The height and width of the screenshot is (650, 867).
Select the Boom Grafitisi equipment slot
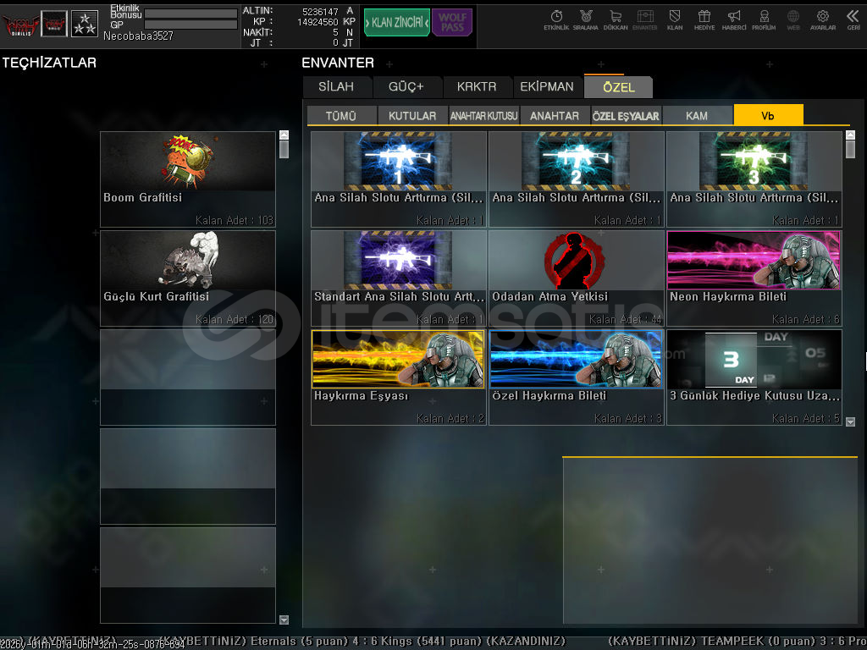pos(188,179)
